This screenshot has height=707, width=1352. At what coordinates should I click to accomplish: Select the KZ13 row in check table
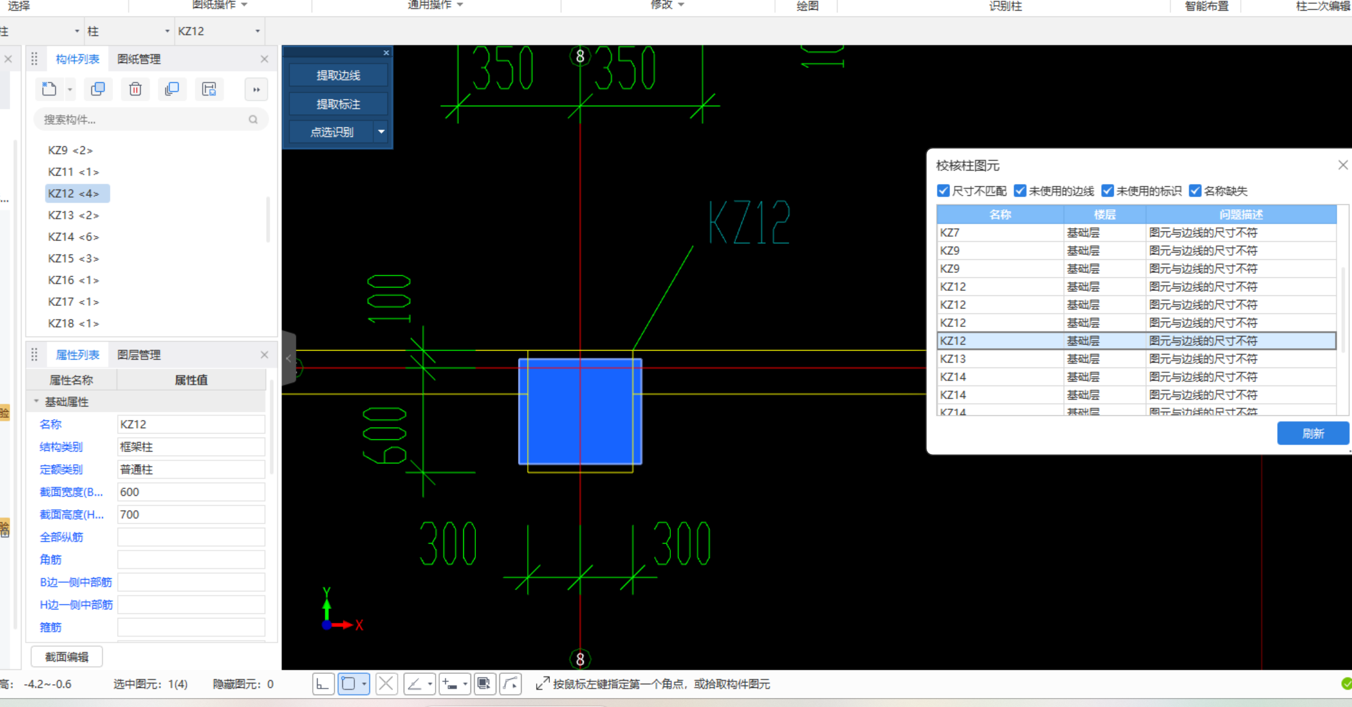click(x=1137, y=359)
